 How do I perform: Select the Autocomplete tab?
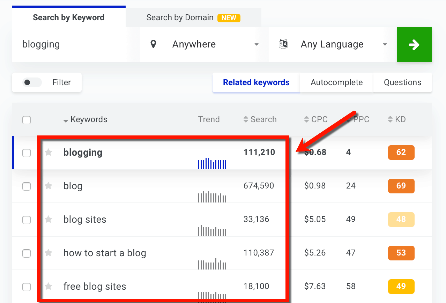point(336,82)
